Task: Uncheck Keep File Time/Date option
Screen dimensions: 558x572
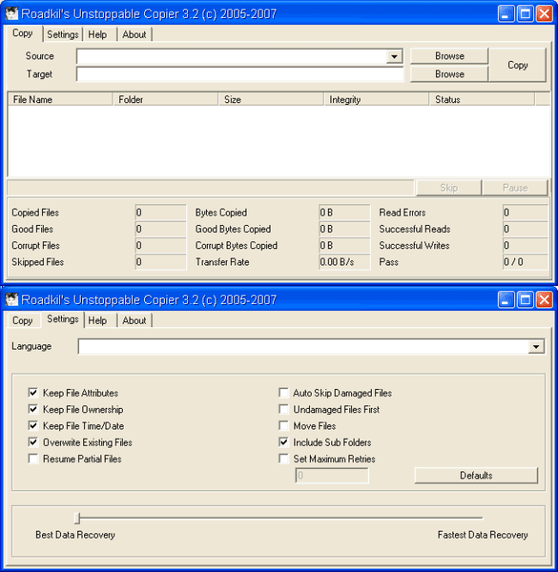Action: coord(33,426)
